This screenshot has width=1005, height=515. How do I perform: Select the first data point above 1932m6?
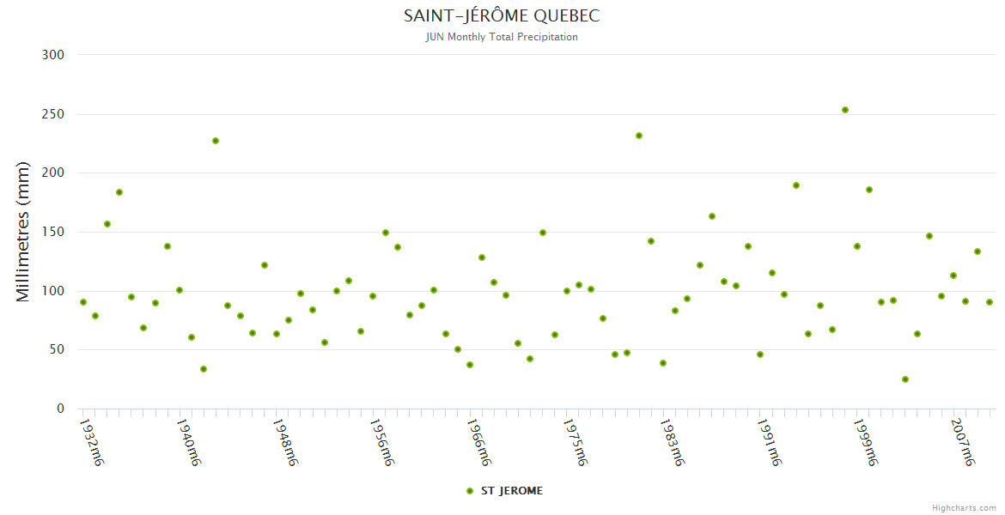(83, 302)
